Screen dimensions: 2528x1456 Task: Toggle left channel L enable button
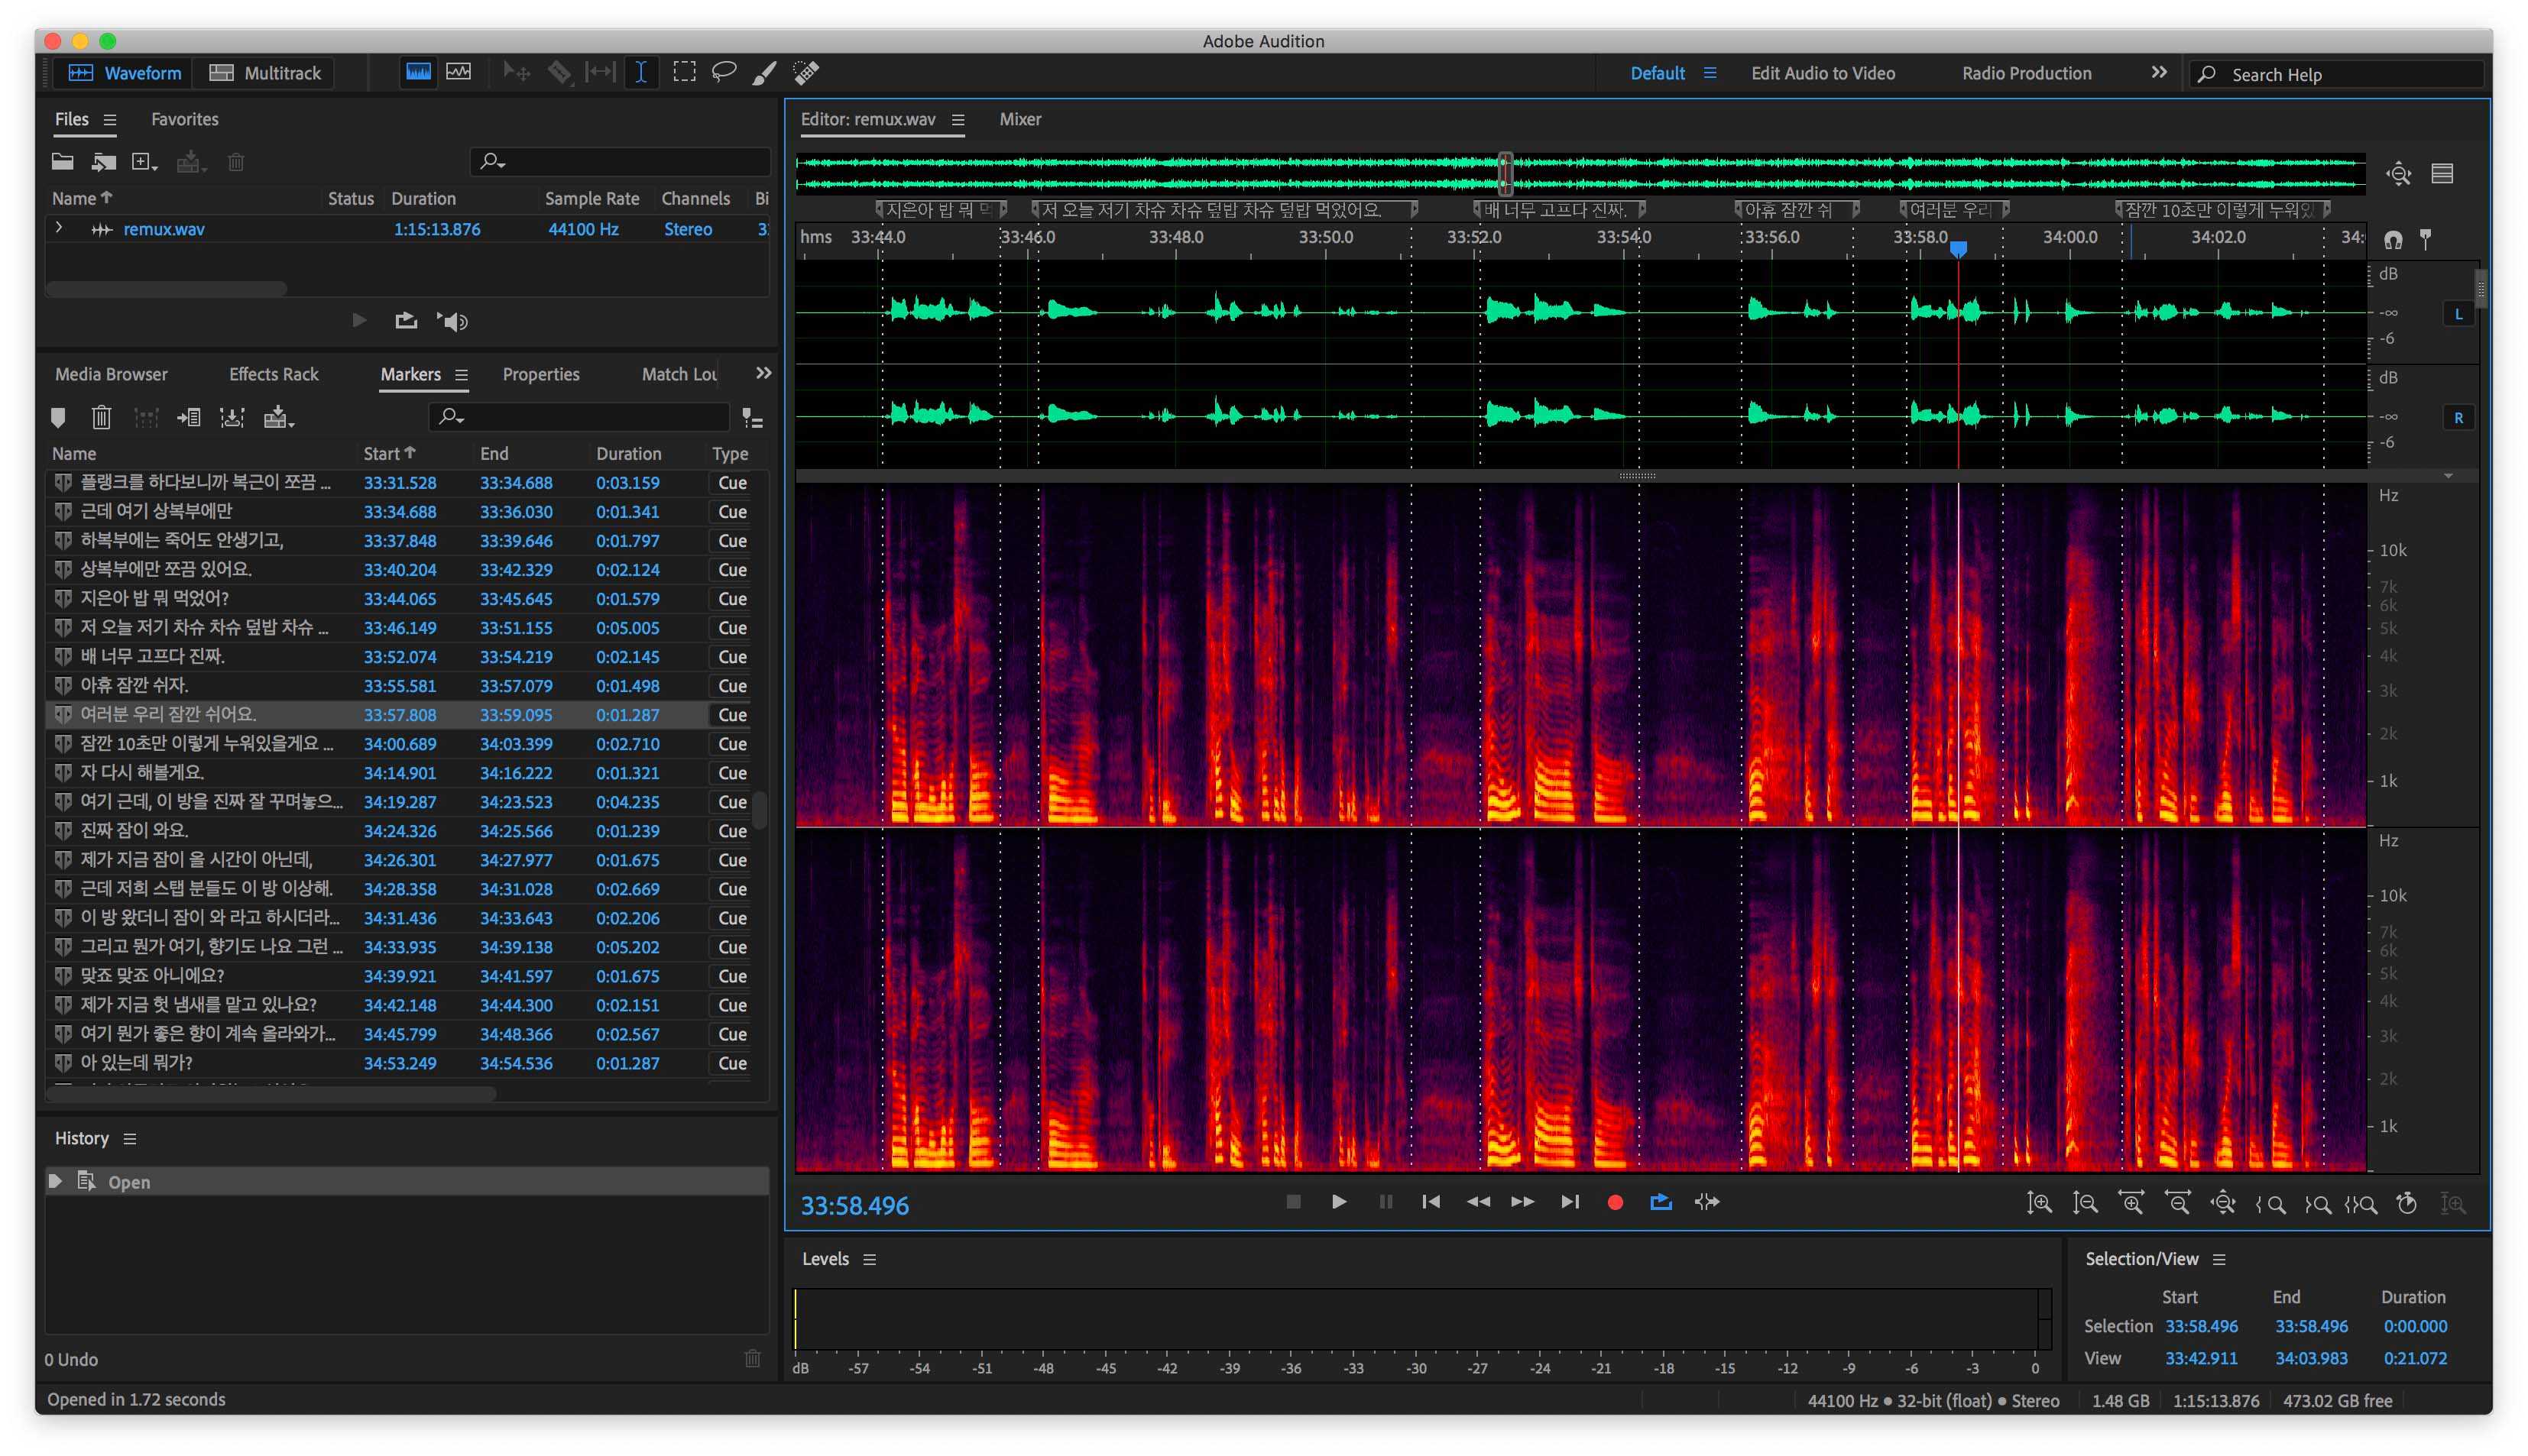[x=2458, y=314]
